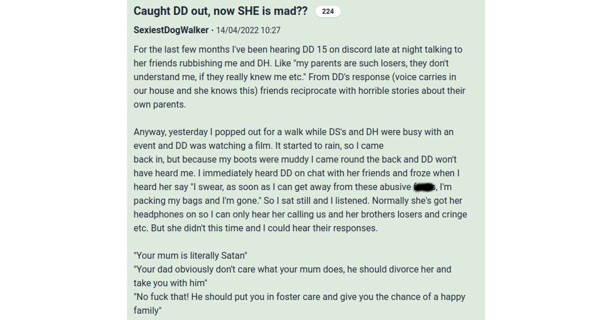Viewport: 612px width, 320px height.
Task: Click the text "own parents." ending paragraph one
Action: (x=160, y=104)
